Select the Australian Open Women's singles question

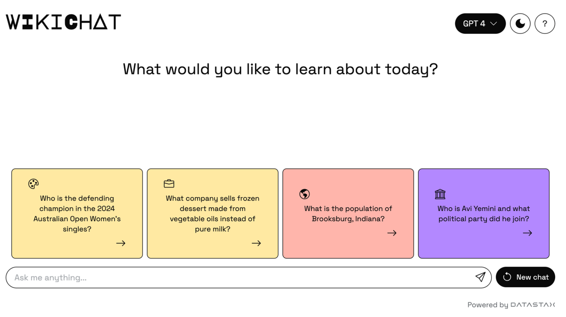[x=77, y=214]
